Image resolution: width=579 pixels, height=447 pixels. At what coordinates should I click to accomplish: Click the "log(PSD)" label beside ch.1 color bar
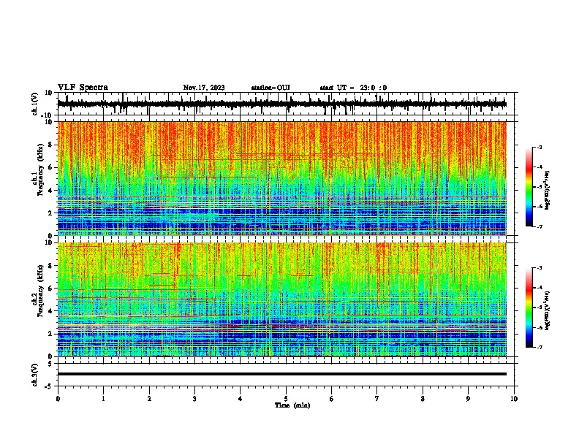(547, 191)
